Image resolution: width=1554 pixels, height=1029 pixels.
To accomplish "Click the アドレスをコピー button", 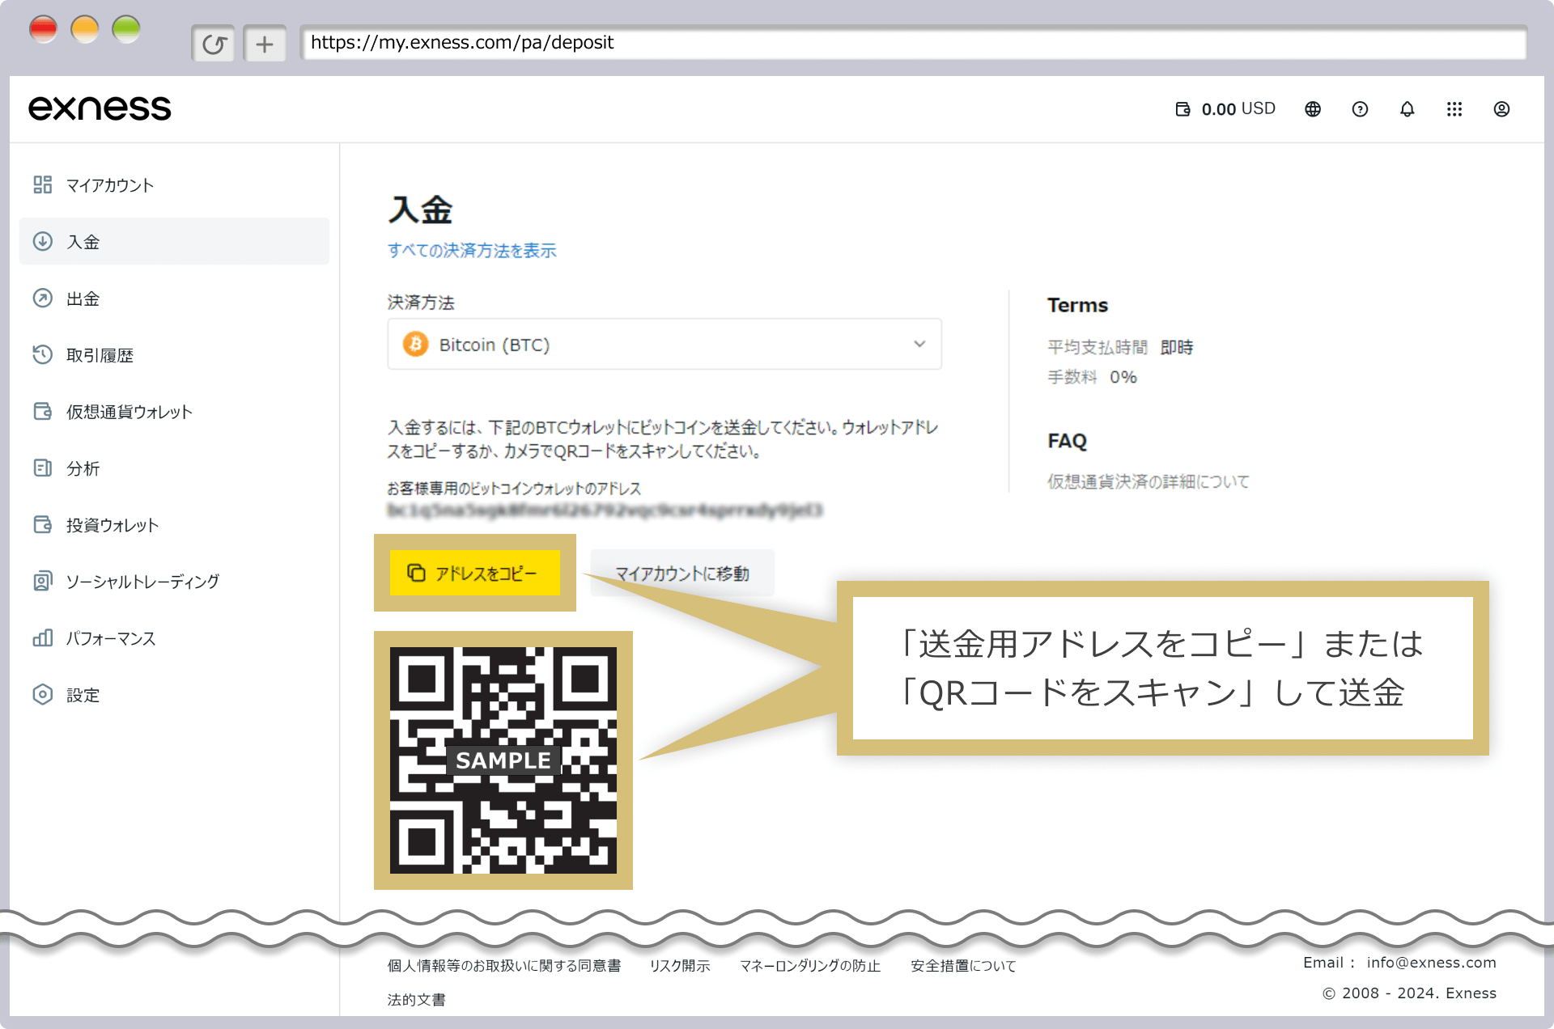I will [475, 573].
